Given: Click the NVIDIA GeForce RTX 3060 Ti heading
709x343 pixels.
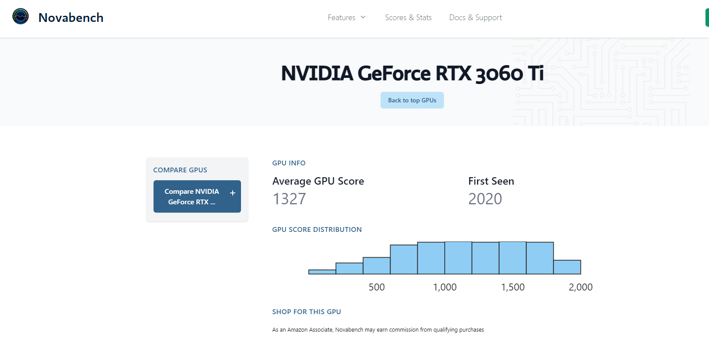Looking at the screenshot, I should pyautogui.click(x=412, y=73).
